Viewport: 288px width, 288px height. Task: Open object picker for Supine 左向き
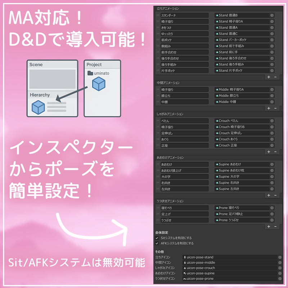pyautogui.click(x=272, y=189)
